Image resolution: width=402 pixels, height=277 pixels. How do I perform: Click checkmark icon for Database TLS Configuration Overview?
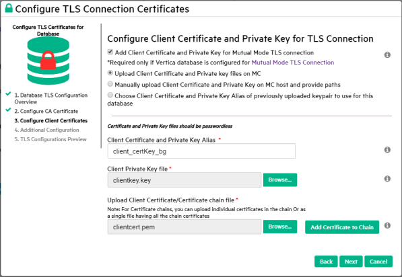9,93
